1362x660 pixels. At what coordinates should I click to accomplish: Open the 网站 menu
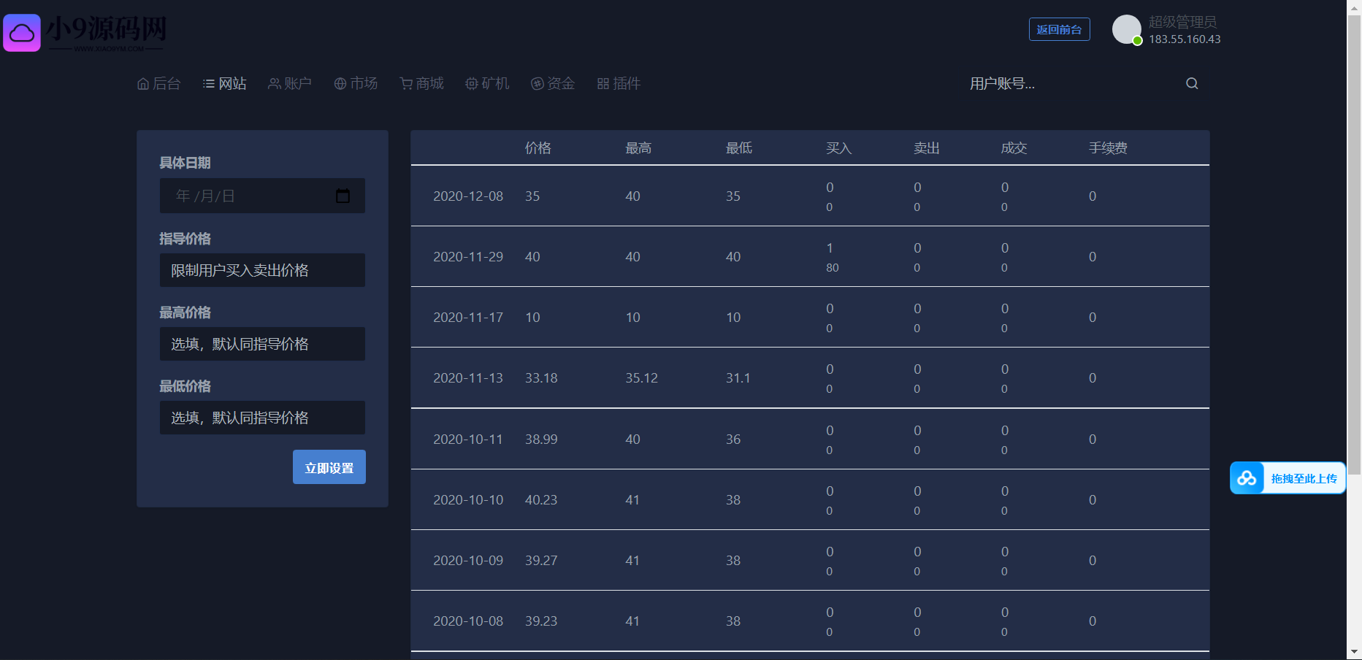[224, 84]
